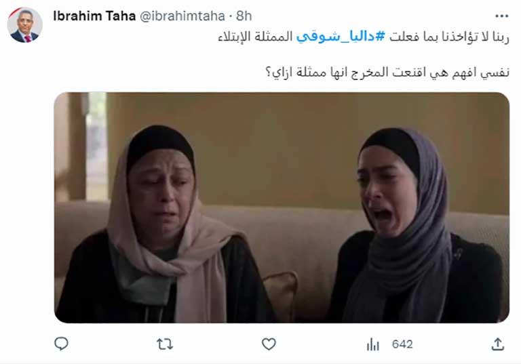Open view analytics bar chart icon

click(373, 344)
